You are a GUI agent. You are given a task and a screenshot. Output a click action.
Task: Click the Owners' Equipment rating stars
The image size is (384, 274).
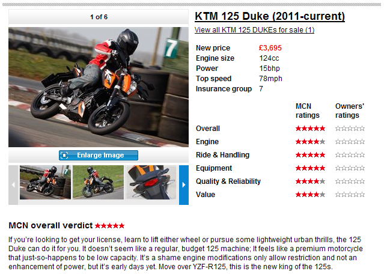tap(350, 168)
